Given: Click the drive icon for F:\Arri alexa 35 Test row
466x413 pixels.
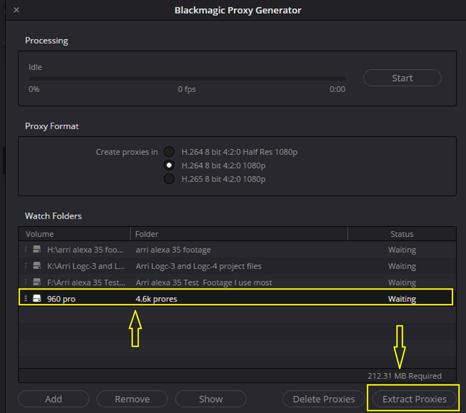Looking at the screenshot, I should (x=37, y=282).
